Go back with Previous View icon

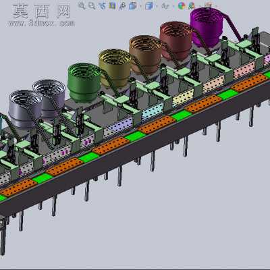[x=102, y=5]
